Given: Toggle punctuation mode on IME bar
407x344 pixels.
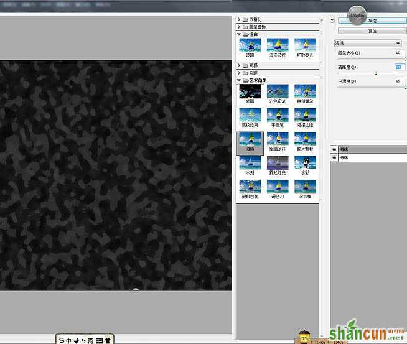Looking at the screenshot, I should [x=83, y=340].
